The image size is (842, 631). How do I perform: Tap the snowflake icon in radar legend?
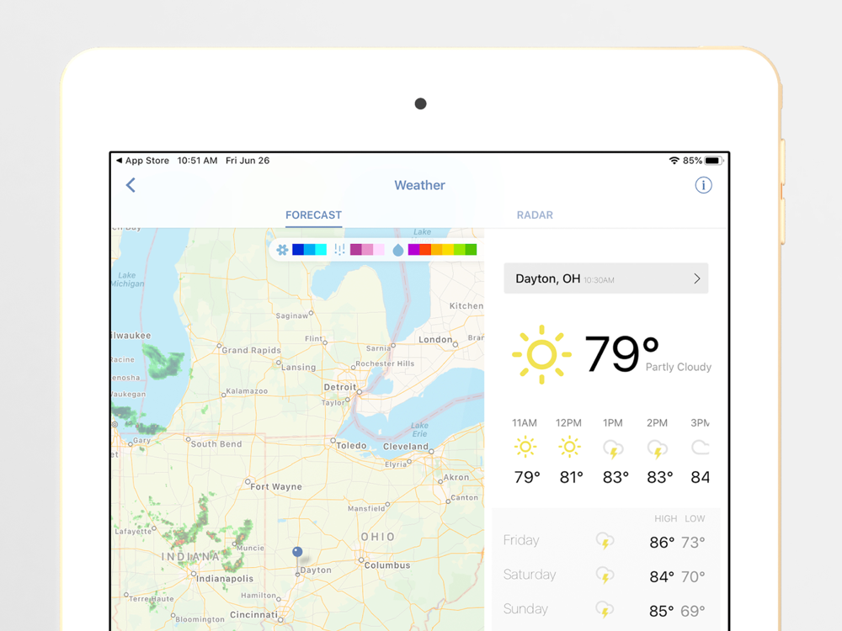click(x=282, y=250)
